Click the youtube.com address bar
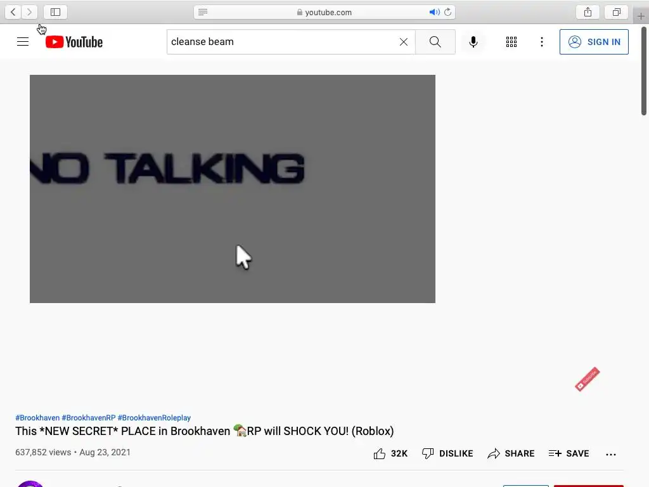The width and height of the screenshot is (649, 487). (x=324, y=12)
